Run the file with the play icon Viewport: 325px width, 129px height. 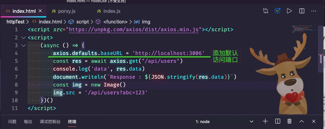289,11
